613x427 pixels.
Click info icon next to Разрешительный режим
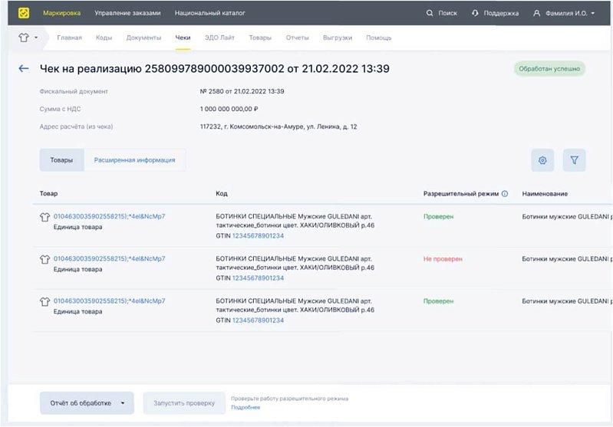(505, 193)
